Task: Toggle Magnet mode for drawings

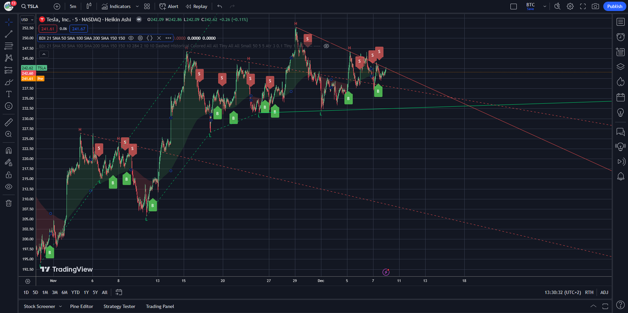Action: click(8, 150)
